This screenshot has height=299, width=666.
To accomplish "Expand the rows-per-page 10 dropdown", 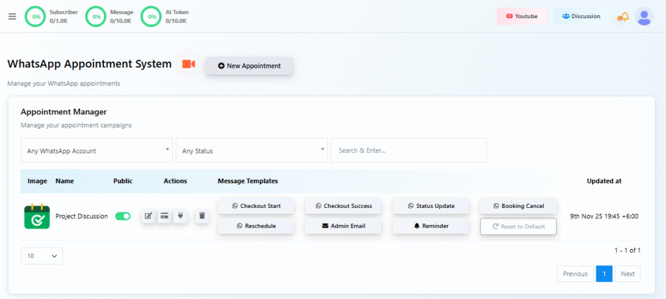I will pos(42,255).
